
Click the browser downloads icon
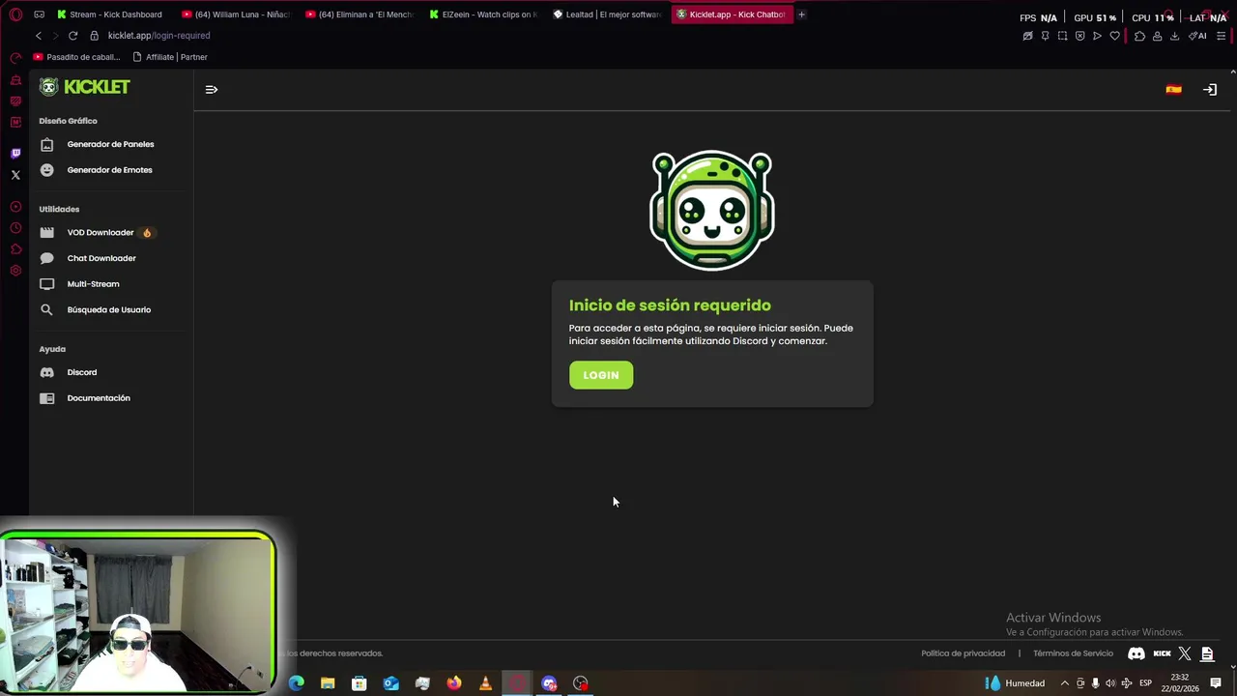pos(1174,36)
